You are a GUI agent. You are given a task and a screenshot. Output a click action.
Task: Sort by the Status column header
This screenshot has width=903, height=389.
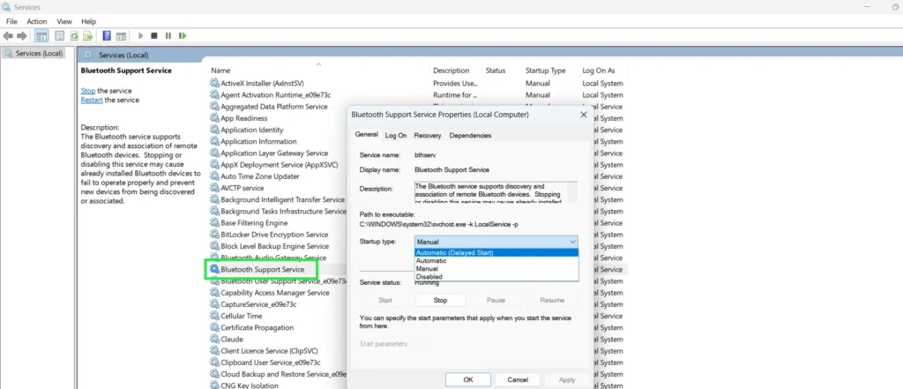point(496,71)
